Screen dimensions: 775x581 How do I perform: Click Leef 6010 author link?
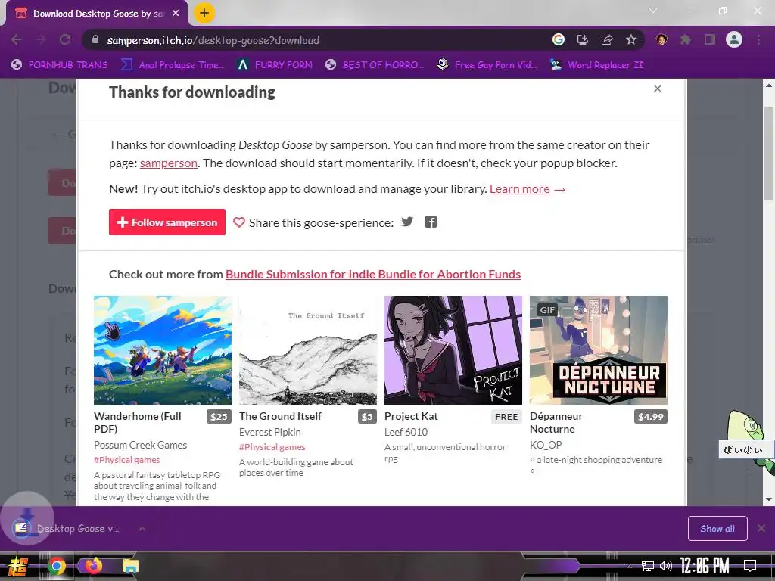[406, 432]
